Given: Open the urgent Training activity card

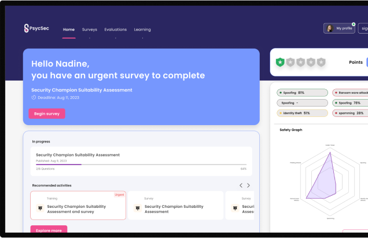Looking at the screenshot, I should (78, 206).
